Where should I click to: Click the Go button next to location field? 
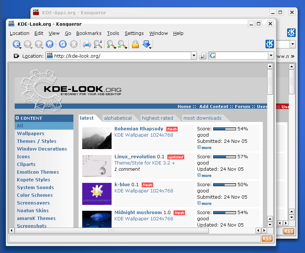(203, 56)
